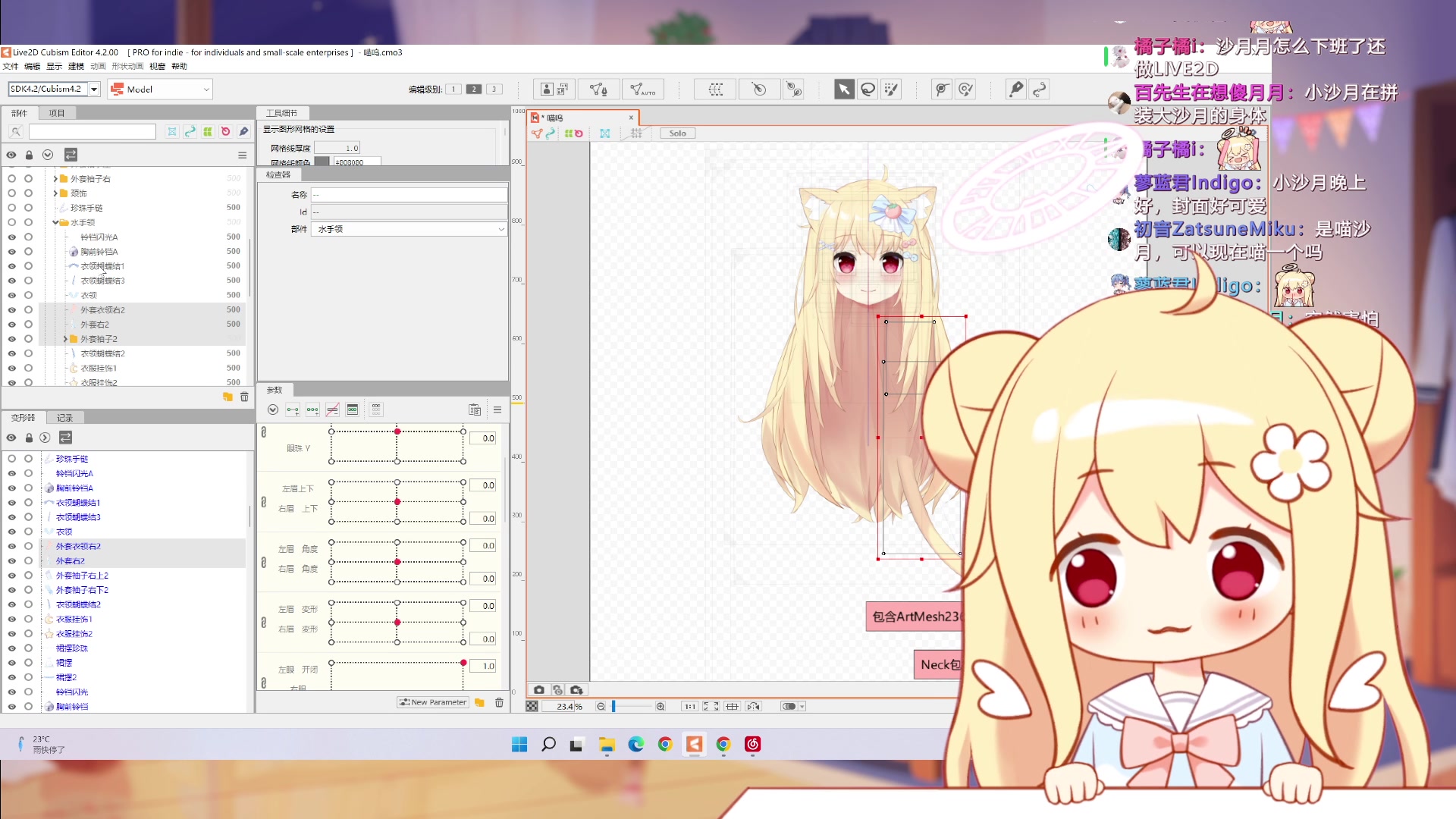Click the 眼珠 Y parameter slider

click(x=397, y=447)
